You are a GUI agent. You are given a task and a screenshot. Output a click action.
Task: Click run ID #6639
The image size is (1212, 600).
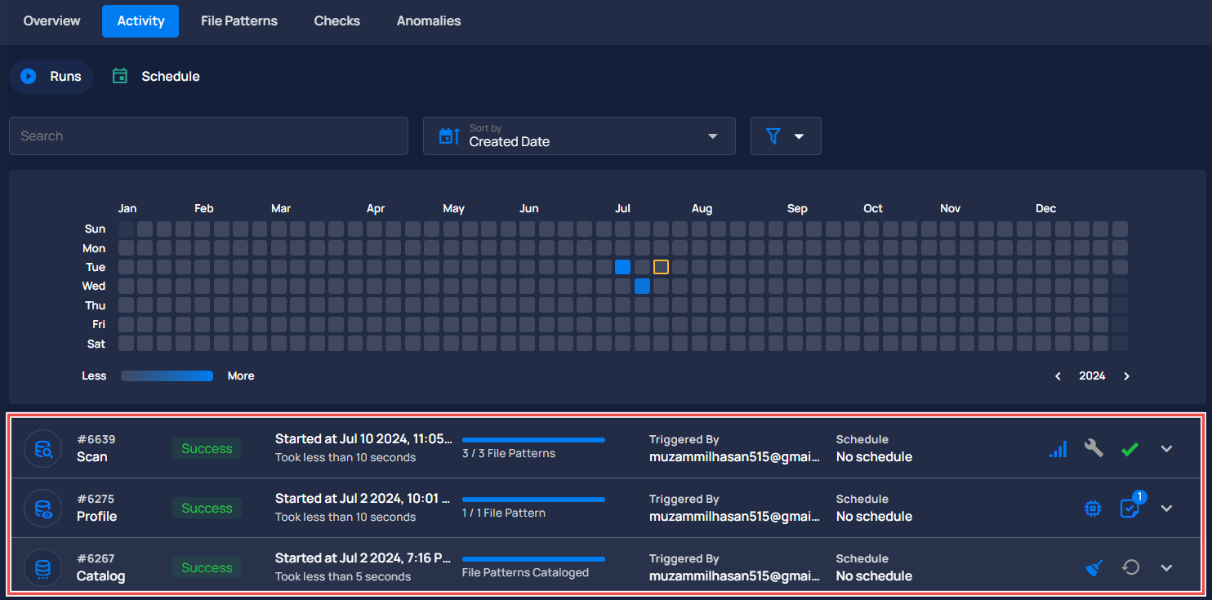tap(96, 439)
